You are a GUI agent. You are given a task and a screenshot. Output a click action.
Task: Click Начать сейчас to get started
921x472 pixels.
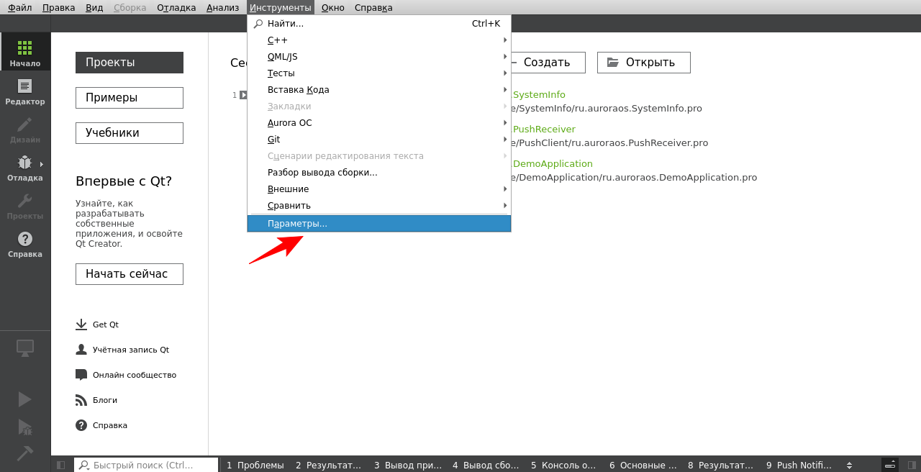[x=129, y=273]
